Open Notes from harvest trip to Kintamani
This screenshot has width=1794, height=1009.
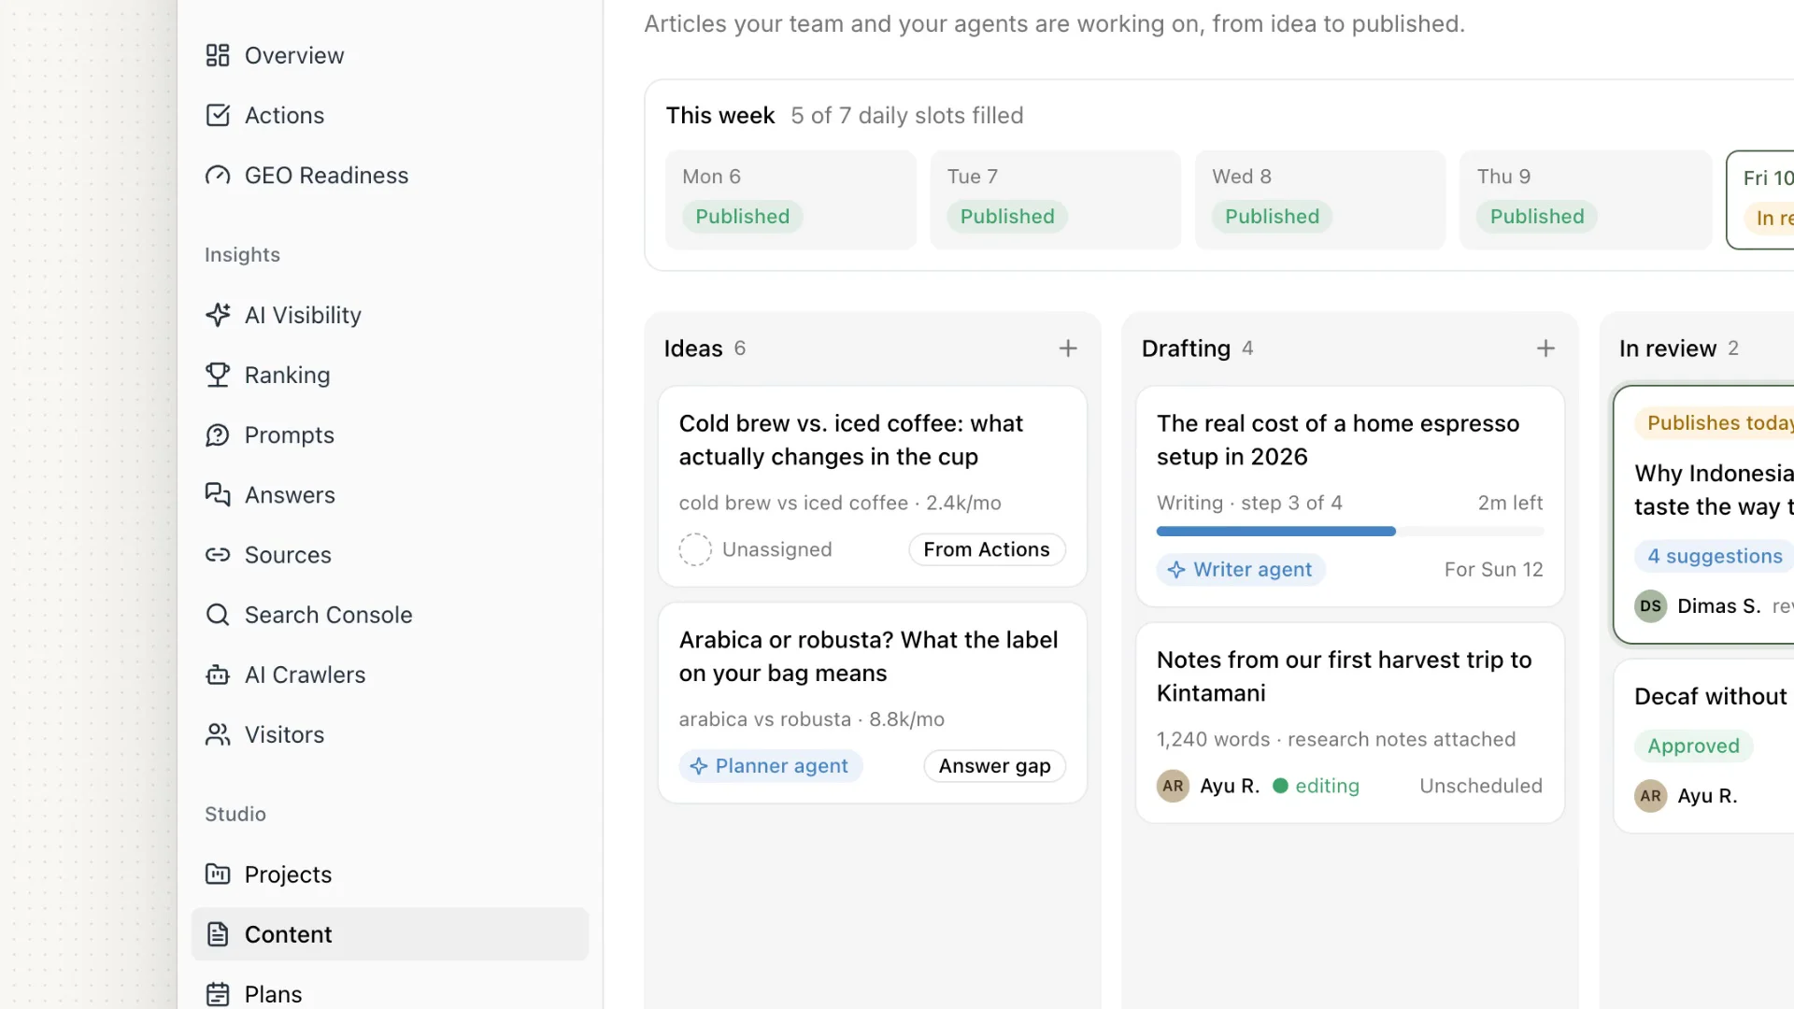1344,676
